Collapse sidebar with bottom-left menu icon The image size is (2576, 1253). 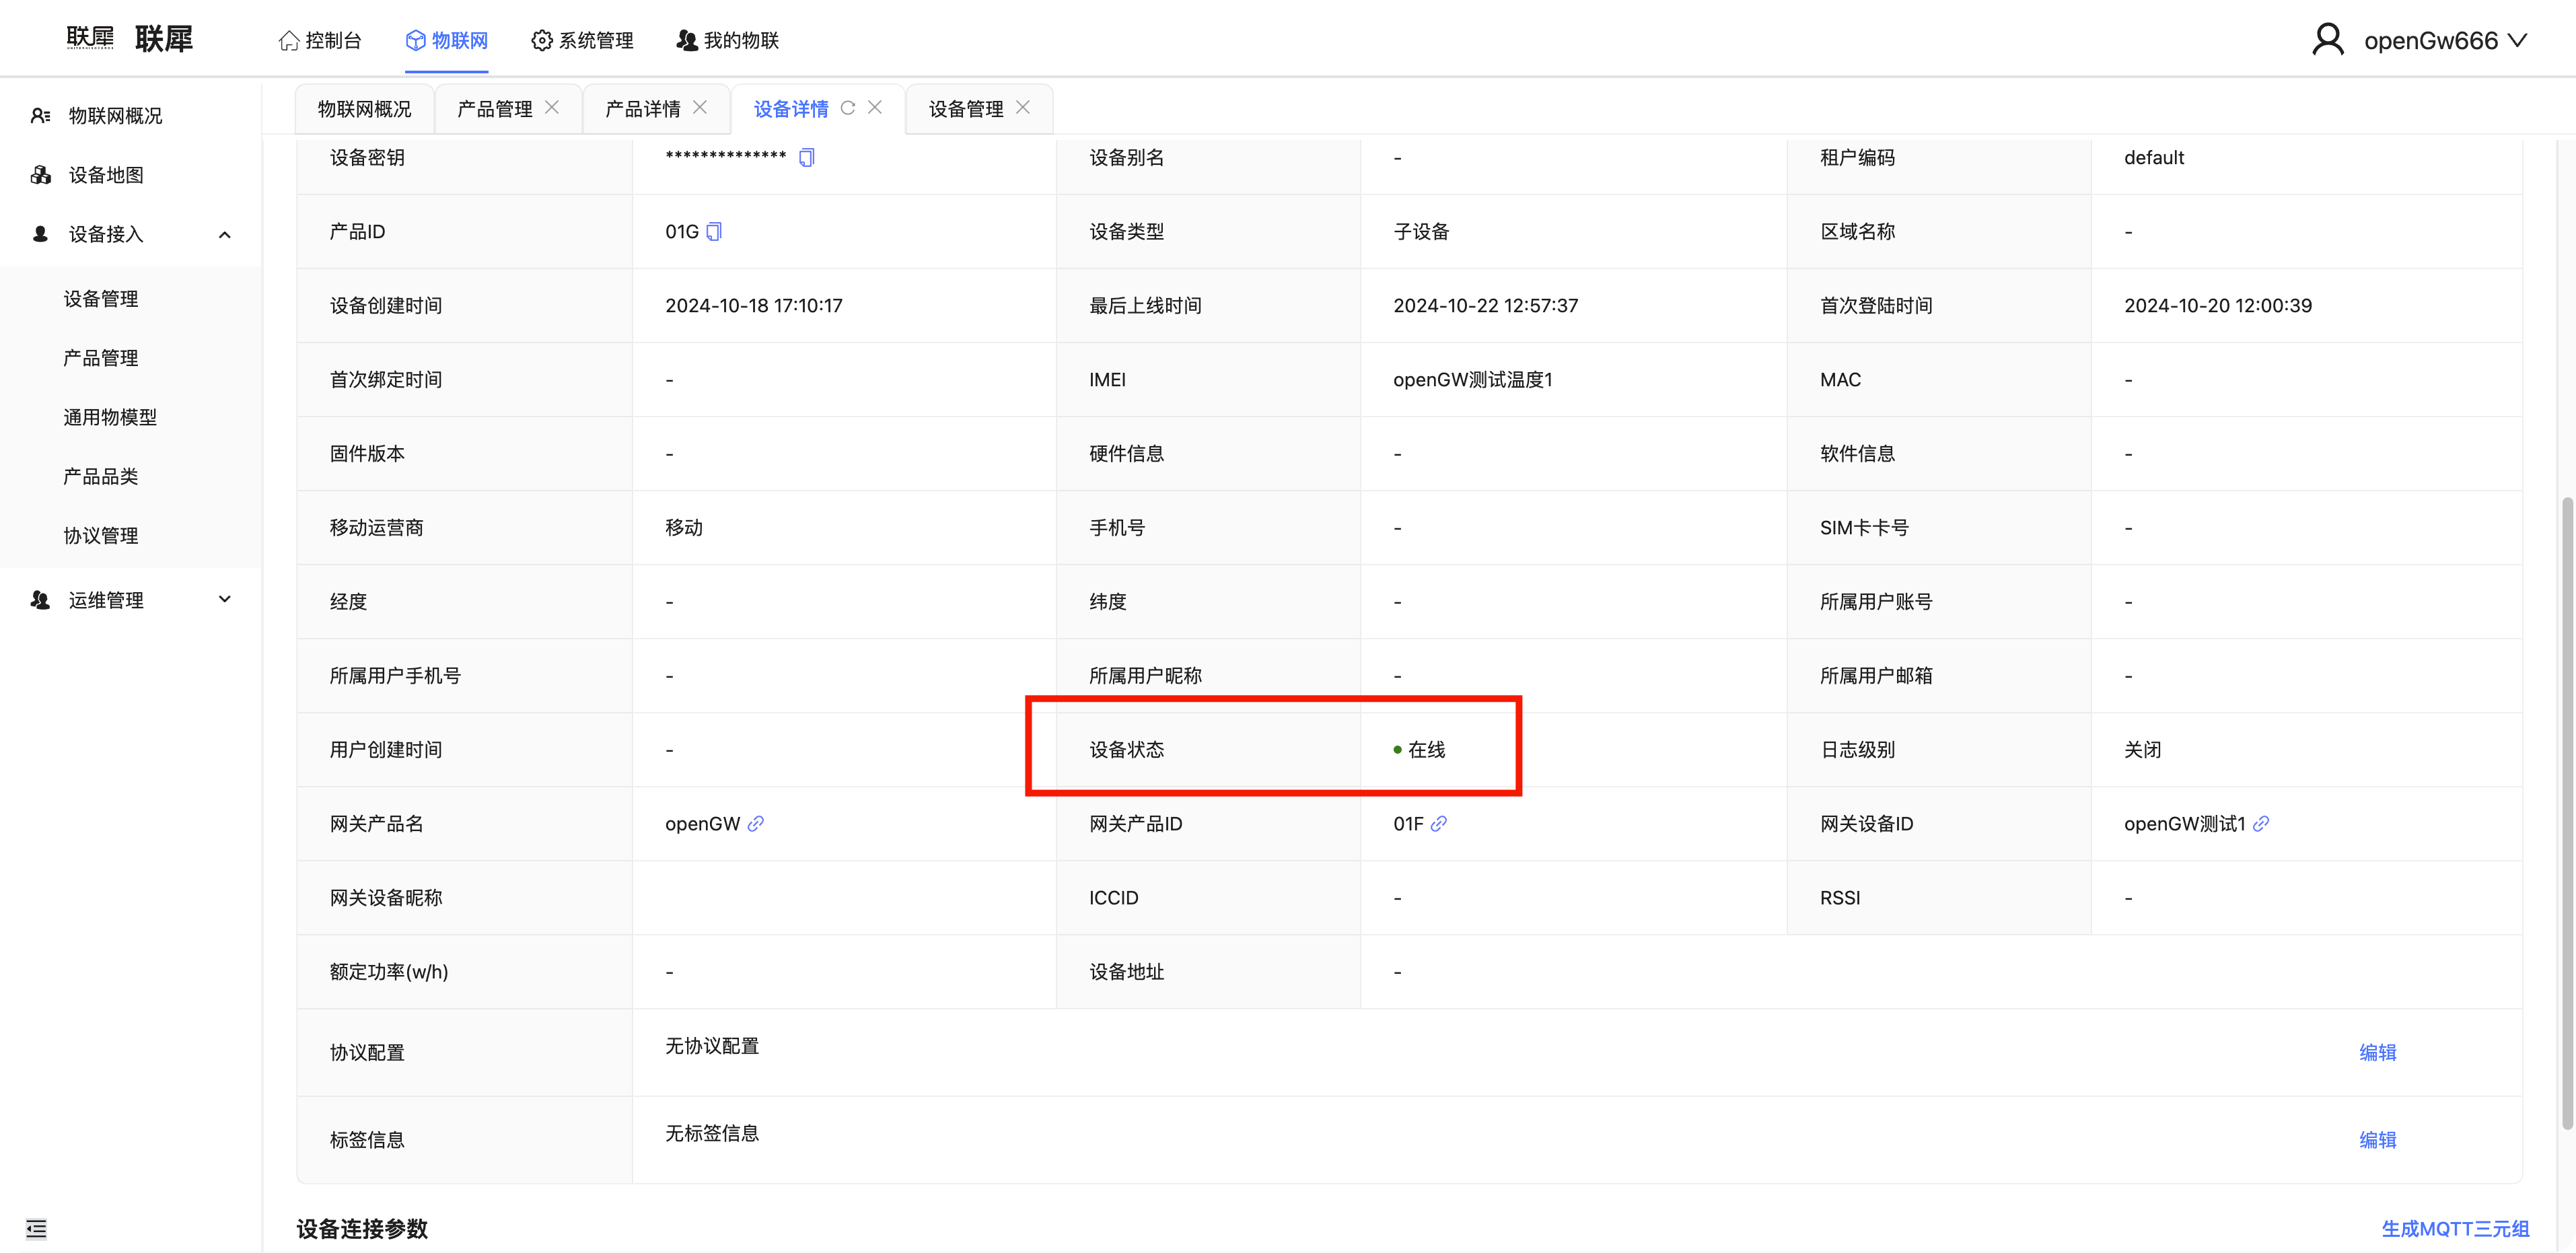click(x=36, y=1228)
